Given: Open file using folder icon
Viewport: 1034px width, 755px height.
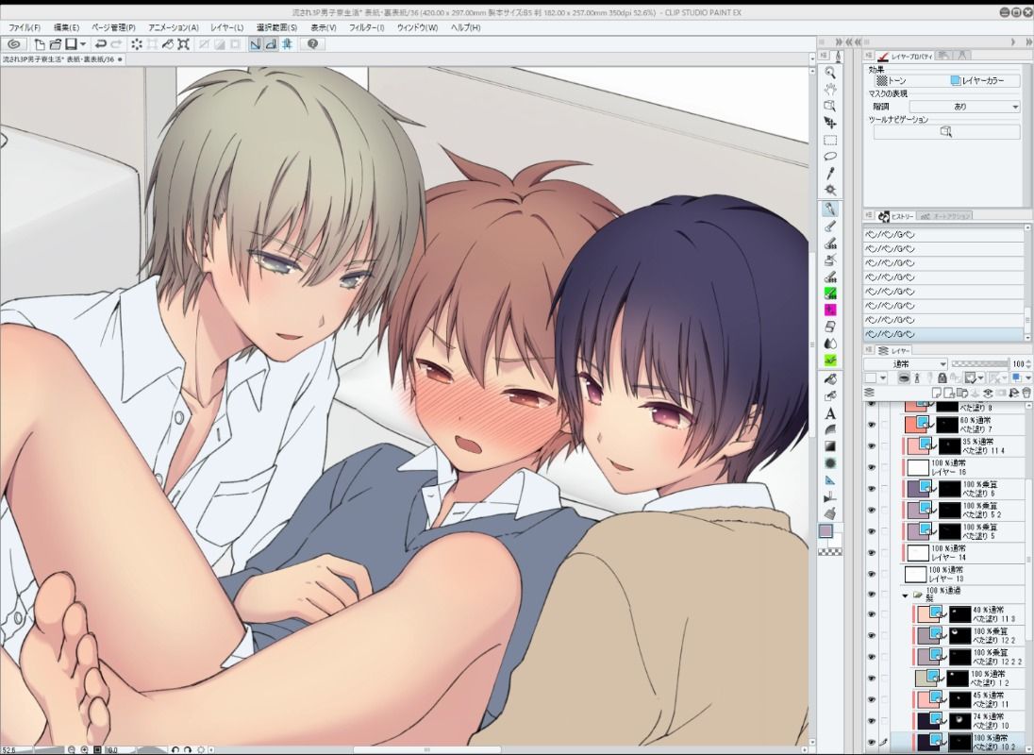Looking at the screenshot, I should coord(56,44).
